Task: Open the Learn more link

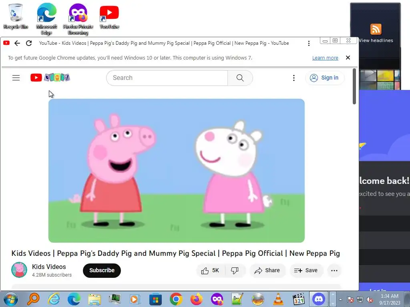Action: coord(325,58)
